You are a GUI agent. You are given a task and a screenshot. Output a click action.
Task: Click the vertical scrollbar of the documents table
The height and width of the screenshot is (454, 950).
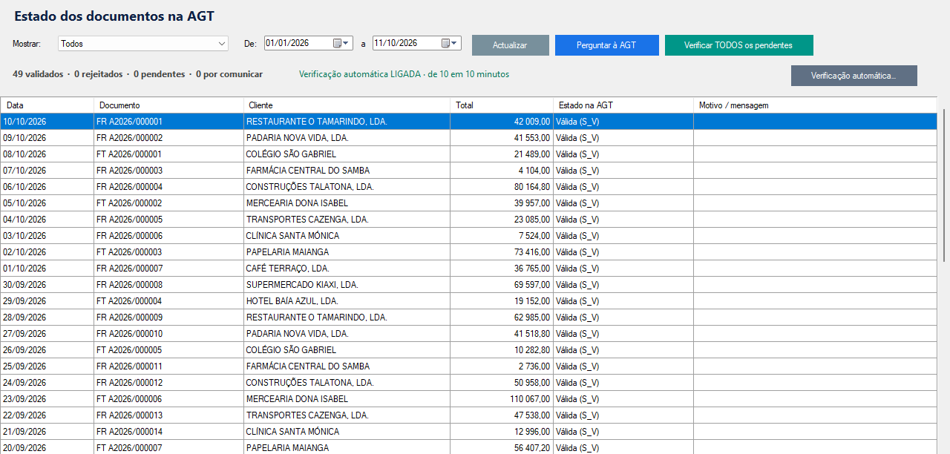coord(944,185)
